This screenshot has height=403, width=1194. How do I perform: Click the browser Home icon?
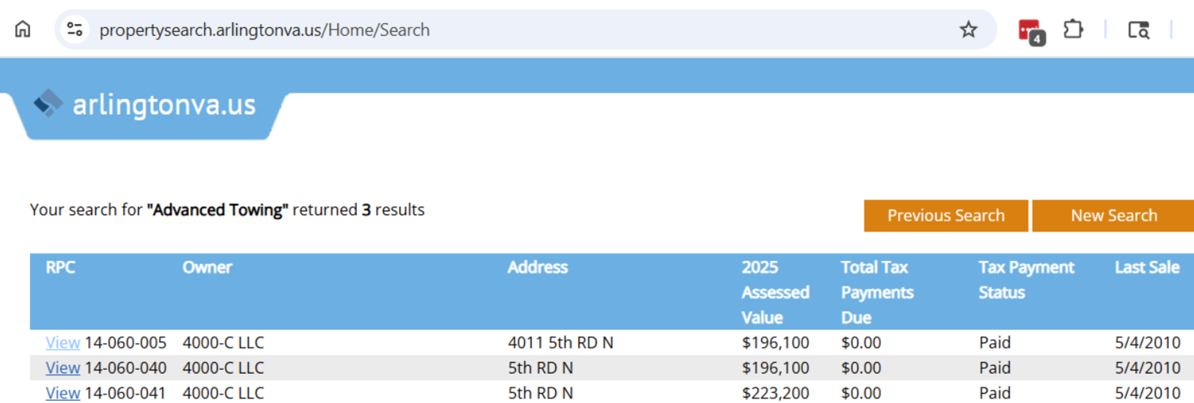tap(23, 29)
